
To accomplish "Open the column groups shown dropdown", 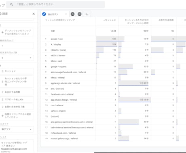I will tap(17, 58).
